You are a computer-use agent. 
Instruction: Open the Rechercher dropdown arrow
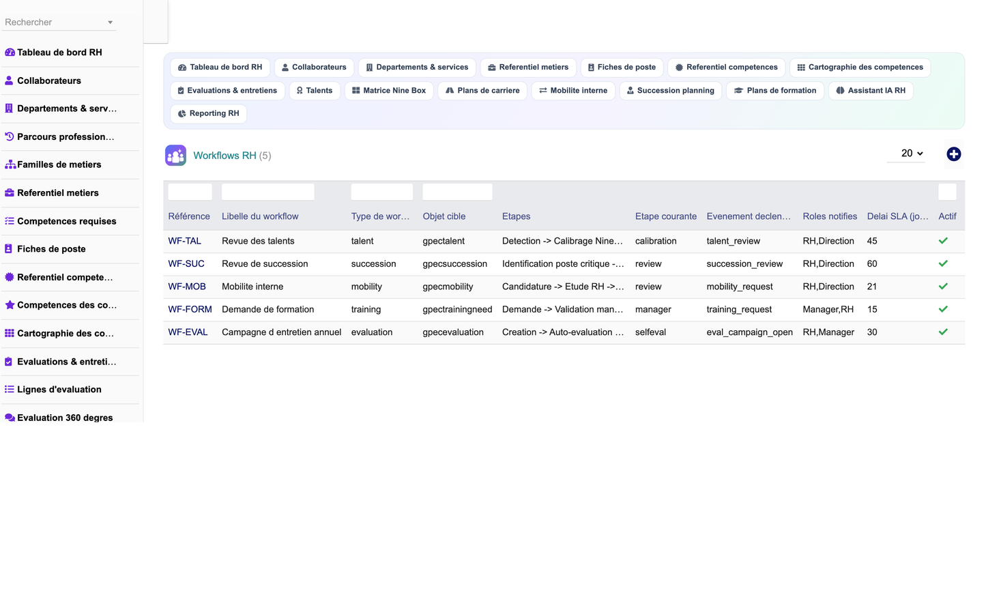pos(110,23)
